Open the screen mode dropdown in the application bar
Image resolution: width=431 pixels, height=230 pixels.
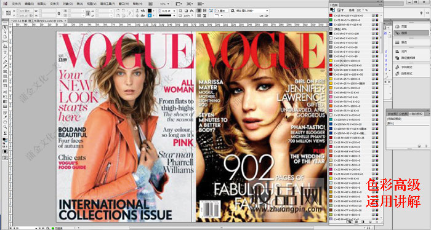coord(190,4)
